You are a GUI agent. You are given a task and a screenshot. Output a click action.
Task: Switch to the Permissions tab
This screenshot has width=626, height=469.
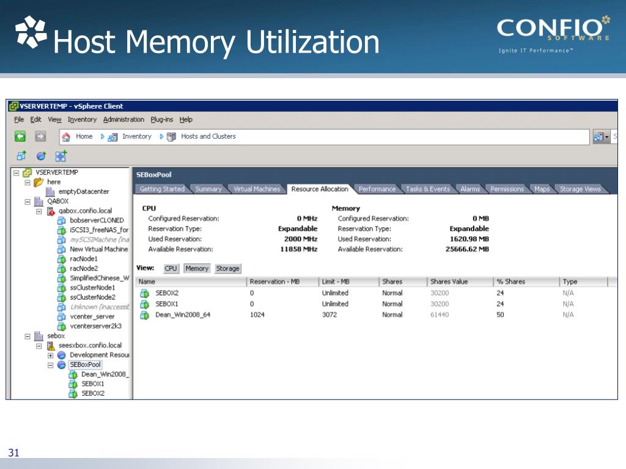(x=507, y=189)
